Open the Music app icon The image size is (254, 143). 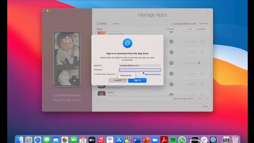click(x=101, y=140)
